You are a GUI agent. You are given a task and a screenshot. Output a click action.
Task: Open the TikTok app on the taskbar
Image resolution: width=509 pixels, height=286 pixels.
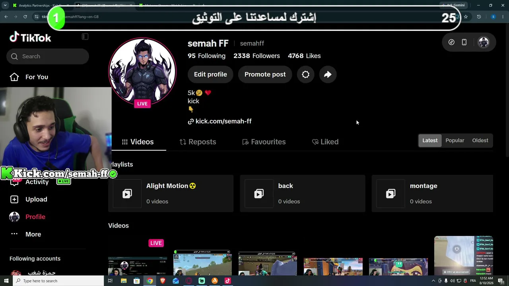point(227,281)
